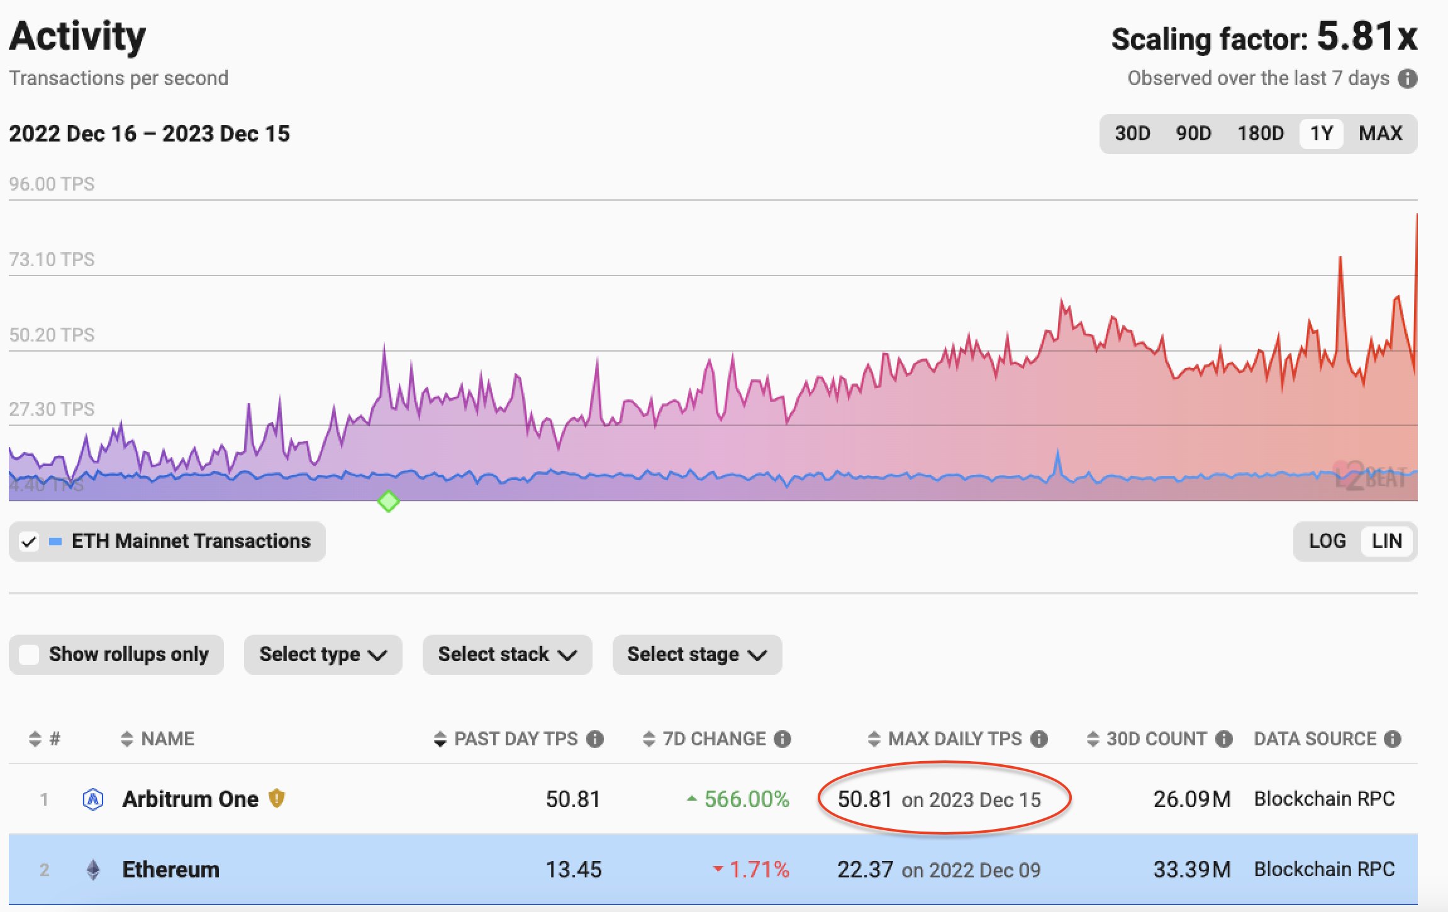The image size is (1448, 912).
Task: Sort the table by MAX DAILY TPS
Action: pyautogui.click(x=874, y=739)
